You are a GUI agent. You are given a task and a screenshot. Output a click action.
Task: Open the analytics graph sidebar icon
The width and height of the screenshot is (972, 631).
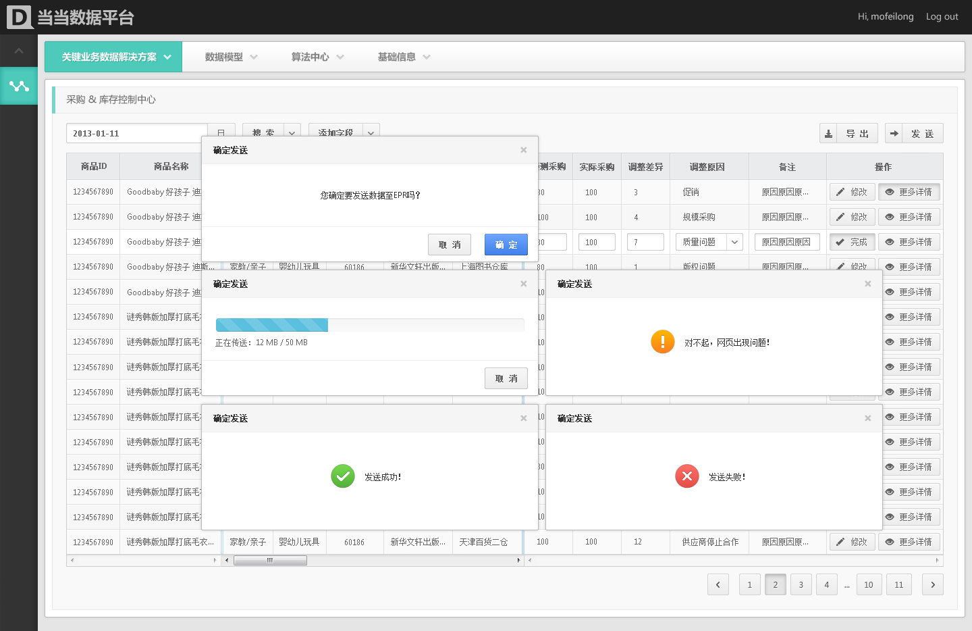pyautogui.click(x=19, y=86)
